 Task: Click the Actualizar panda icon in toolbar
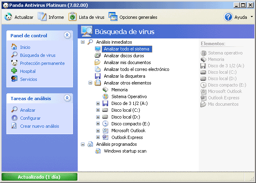[x=8, y=17]
